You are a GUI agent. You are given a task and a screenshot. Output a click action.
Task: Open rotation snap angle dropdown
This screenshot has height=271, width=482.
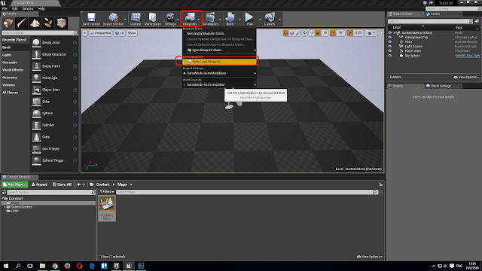(340, 33)
